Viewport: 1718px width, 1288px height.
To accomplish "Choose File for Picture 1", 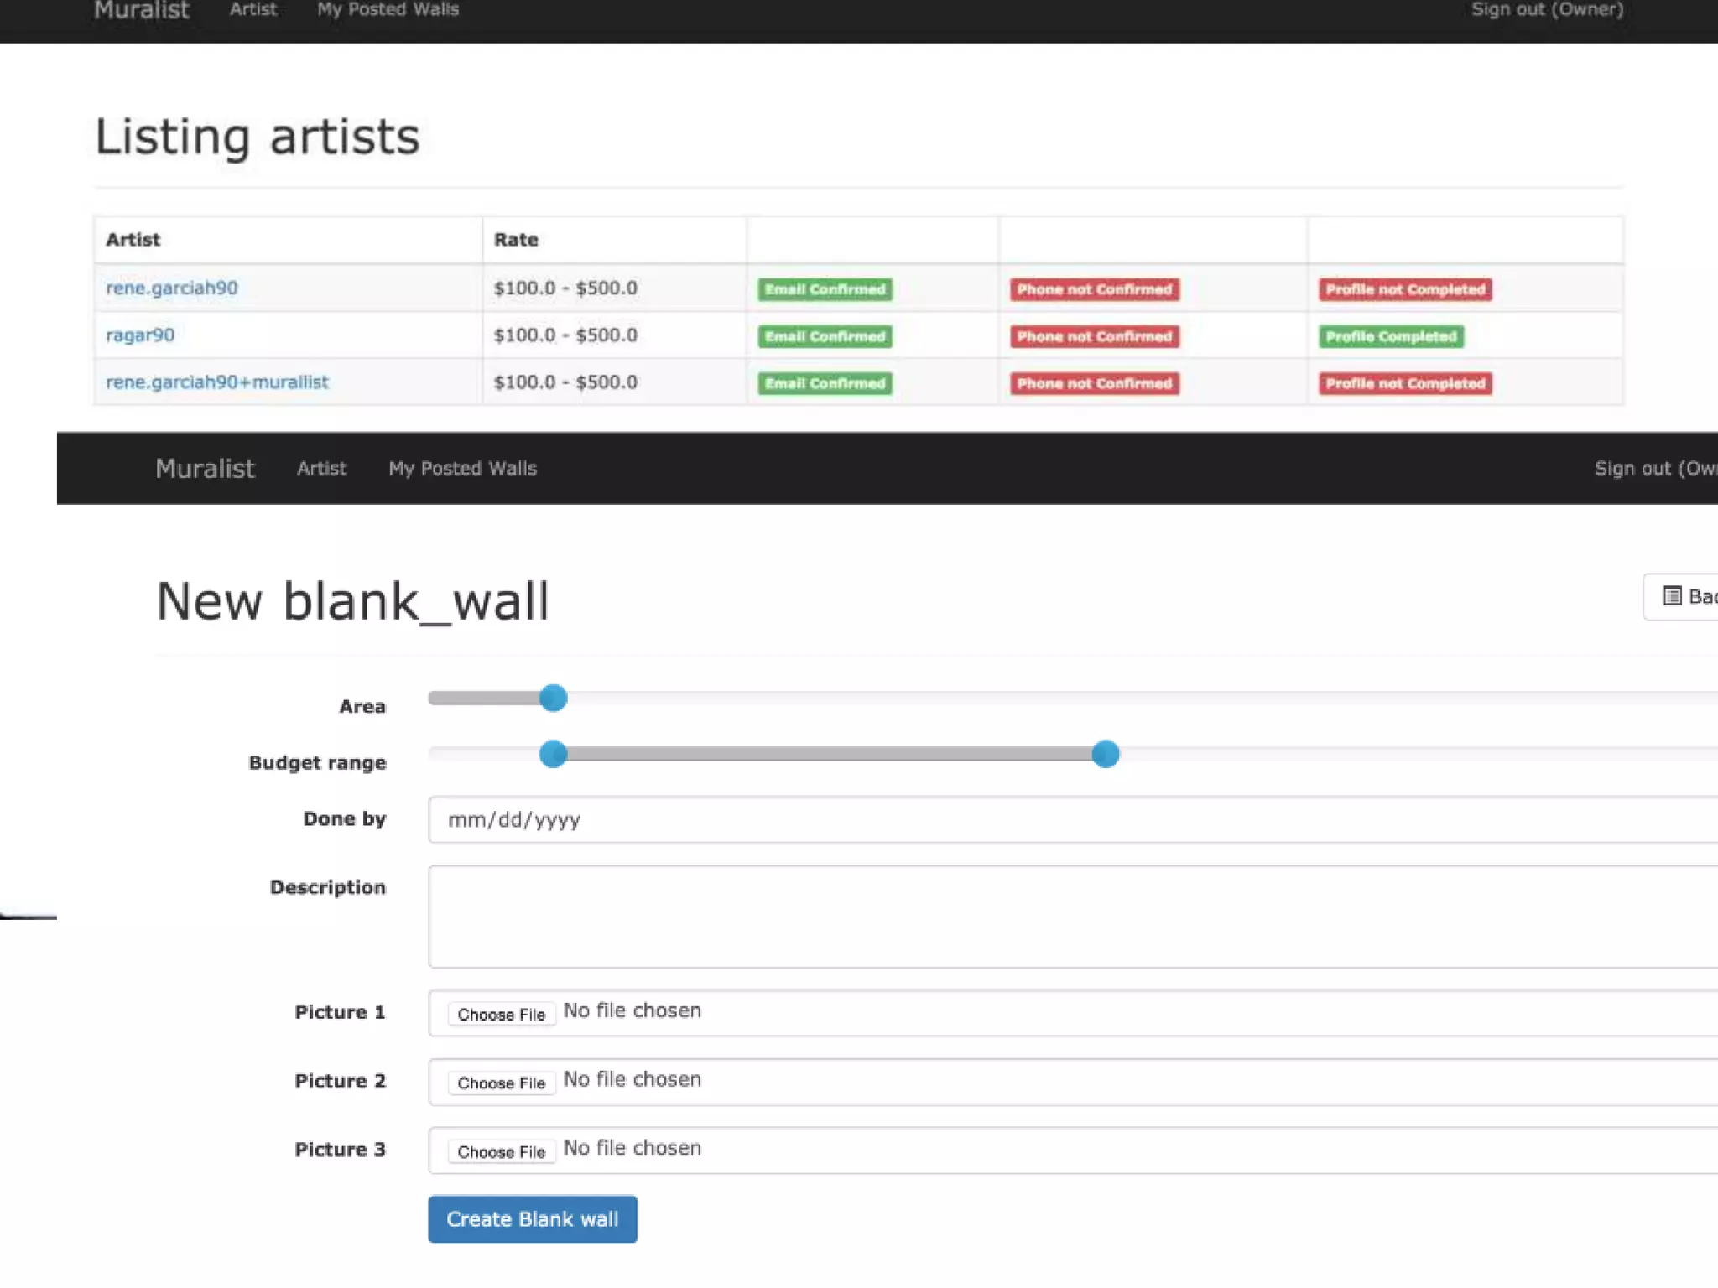I will pyautogui.click(x=502, y=1014).
